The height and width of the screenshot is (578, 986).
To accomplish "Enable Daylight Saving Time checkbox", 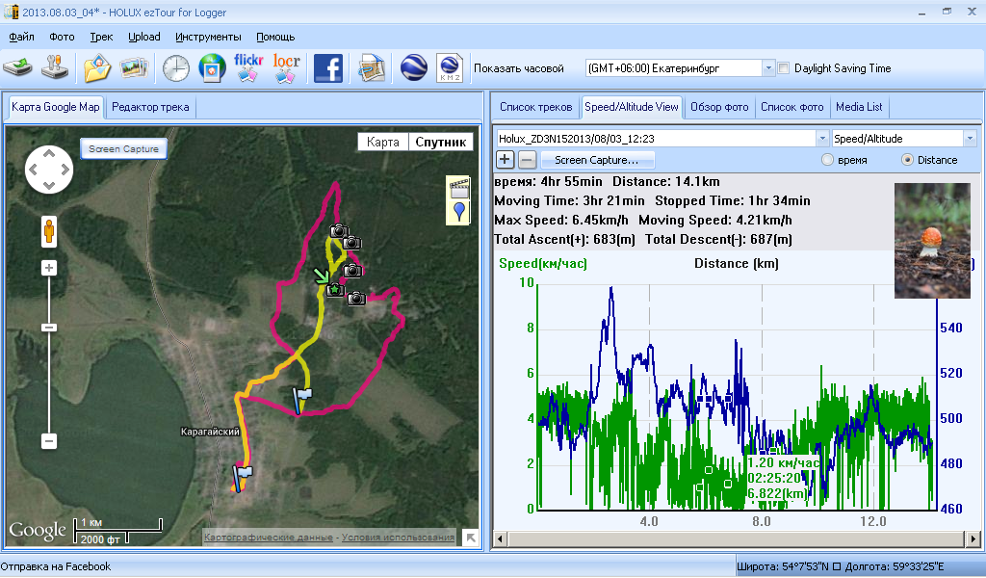I will click(784, 68).
